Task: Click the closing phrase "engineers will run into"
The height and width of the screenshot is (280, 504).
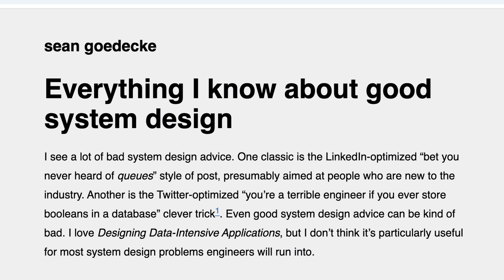Action: point(260,252)
